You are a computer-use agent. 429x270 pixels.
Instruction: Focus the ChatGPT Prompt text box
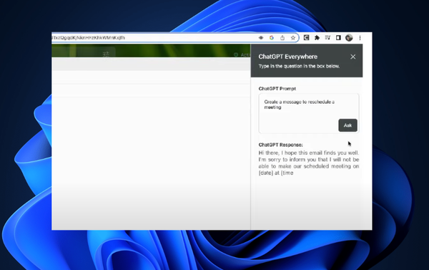(309, 113)
